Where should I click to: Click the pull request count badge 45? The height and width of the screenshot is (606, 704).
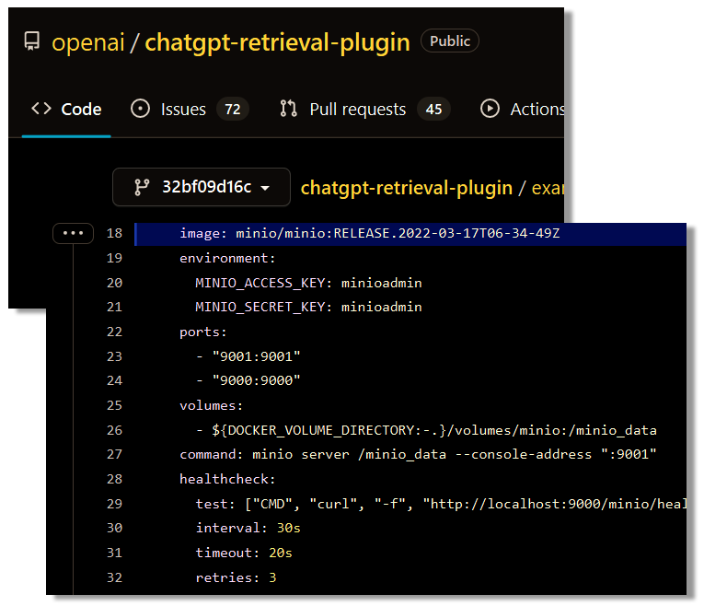pos(433,110)
